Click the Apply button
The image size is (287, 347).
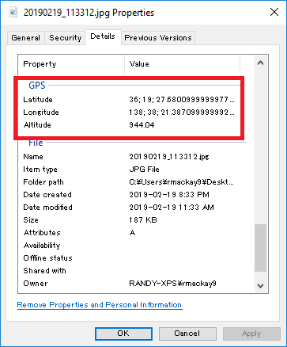click(x=251, y=334)
